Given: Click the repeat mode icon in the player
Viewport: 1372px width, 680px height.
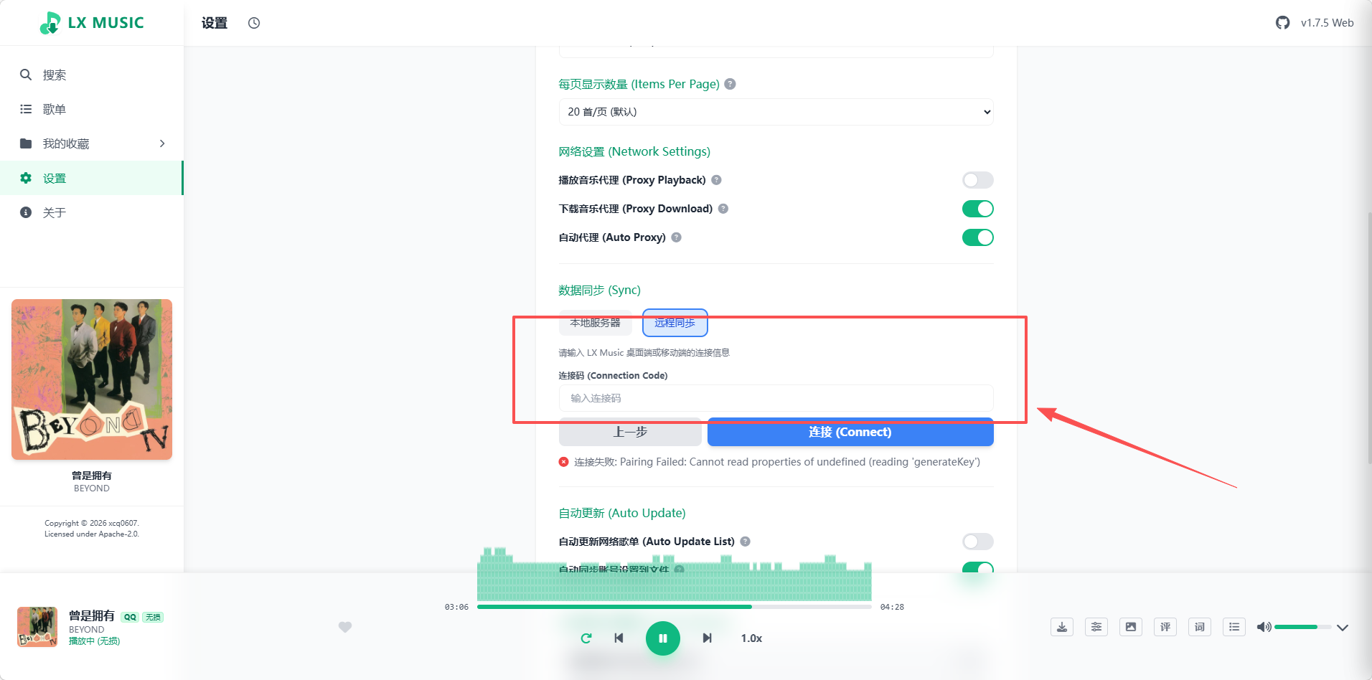Looking at the screenshot, I should point(586,638).
